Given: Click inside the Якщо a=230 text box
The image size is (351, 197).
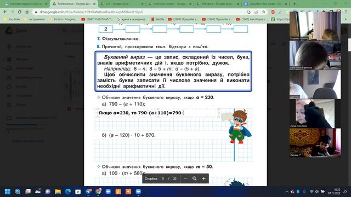Looking at the screenshot, I should click(158, 113).
